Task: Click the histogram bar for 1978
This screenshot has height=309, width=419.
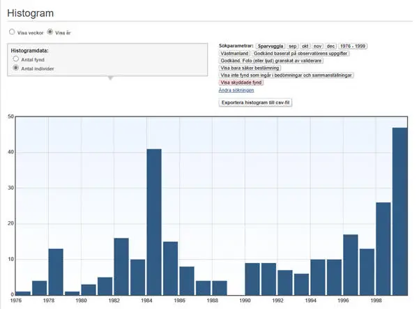Action: point(56,271)
